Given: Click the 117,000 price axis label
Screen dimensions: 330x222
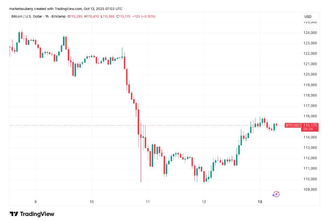Looking at the screenshot, I should pos(311,106).
